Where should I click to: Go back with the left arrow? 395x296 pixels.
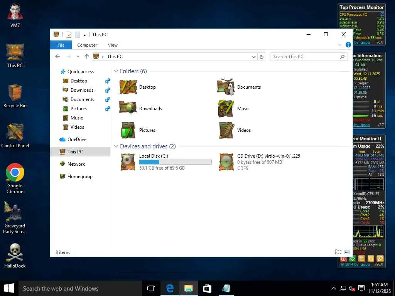(x=58, y=56)
